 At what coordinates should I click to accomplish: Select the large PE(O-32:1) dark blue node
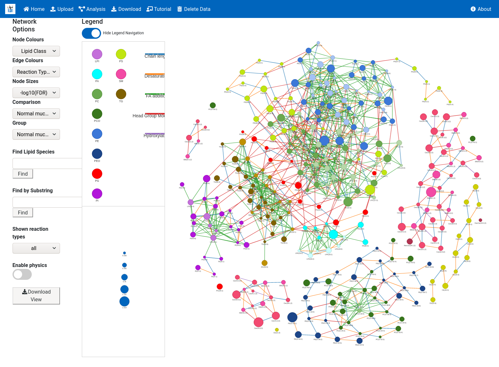(x=292, y=317)
